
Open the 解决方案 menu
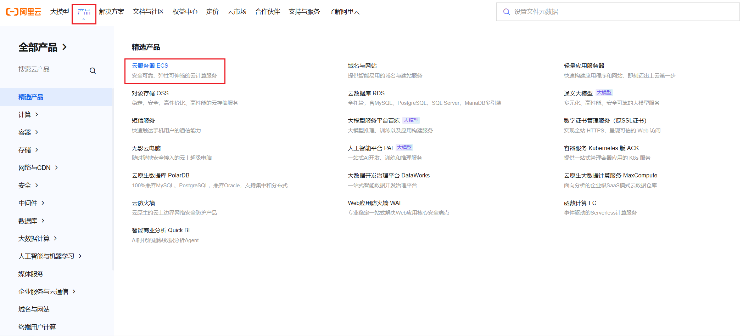(x=112, y=11)
